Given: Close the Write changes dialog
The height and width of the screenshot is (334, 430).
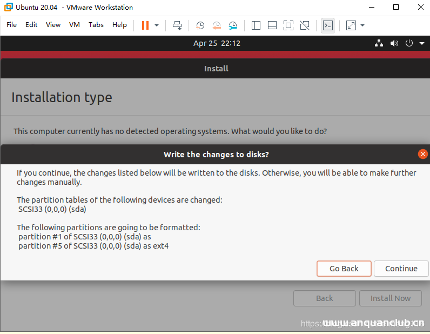Looking at the screenshot, I should pyautogui.click(x=423, y=154).
